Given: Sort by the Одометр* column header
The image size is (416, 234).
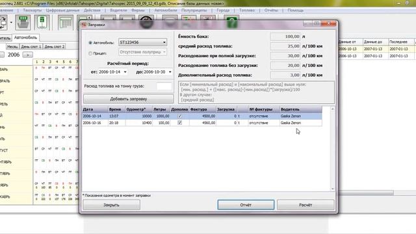Looking at the screenshot, I should (138, 109).
